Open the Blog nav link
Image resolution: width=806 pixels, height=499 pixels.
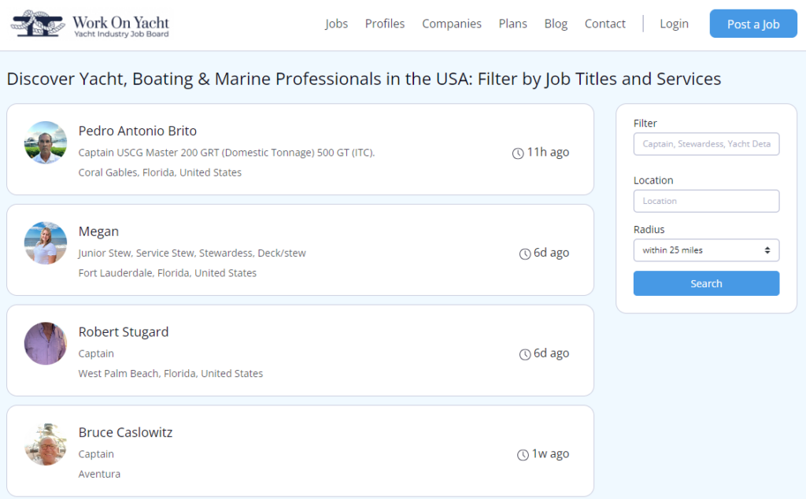tap(556, 24)
